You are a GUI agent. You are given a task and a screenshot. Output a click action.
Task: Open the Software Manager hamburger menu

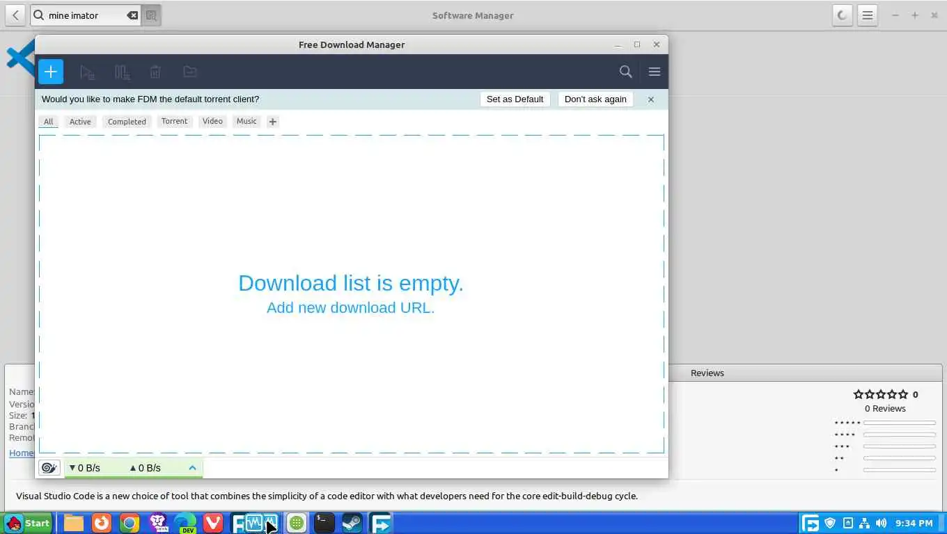tap(867, 15)
